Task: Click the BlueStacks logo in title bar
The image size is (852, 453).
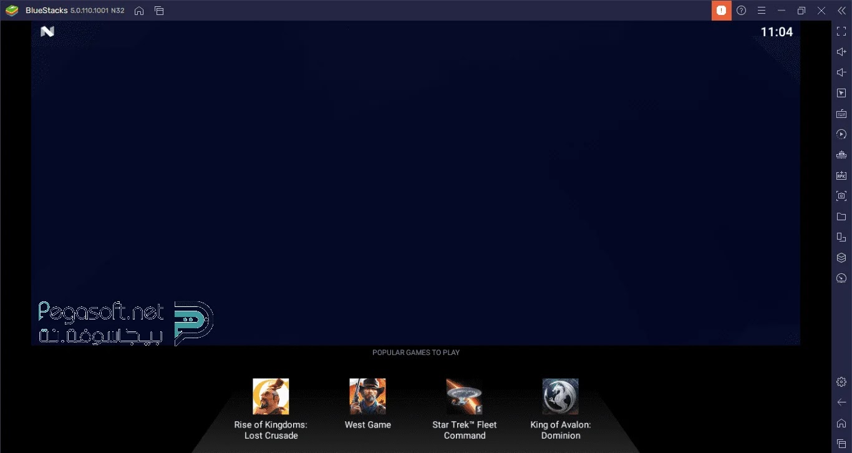Action: [12, 11]
